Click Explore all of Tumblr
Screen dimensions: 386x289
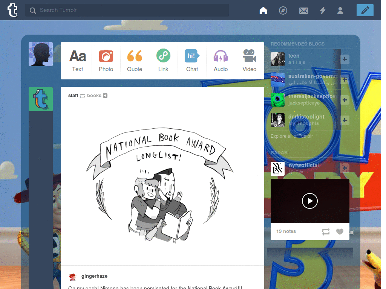coord(292,136)
